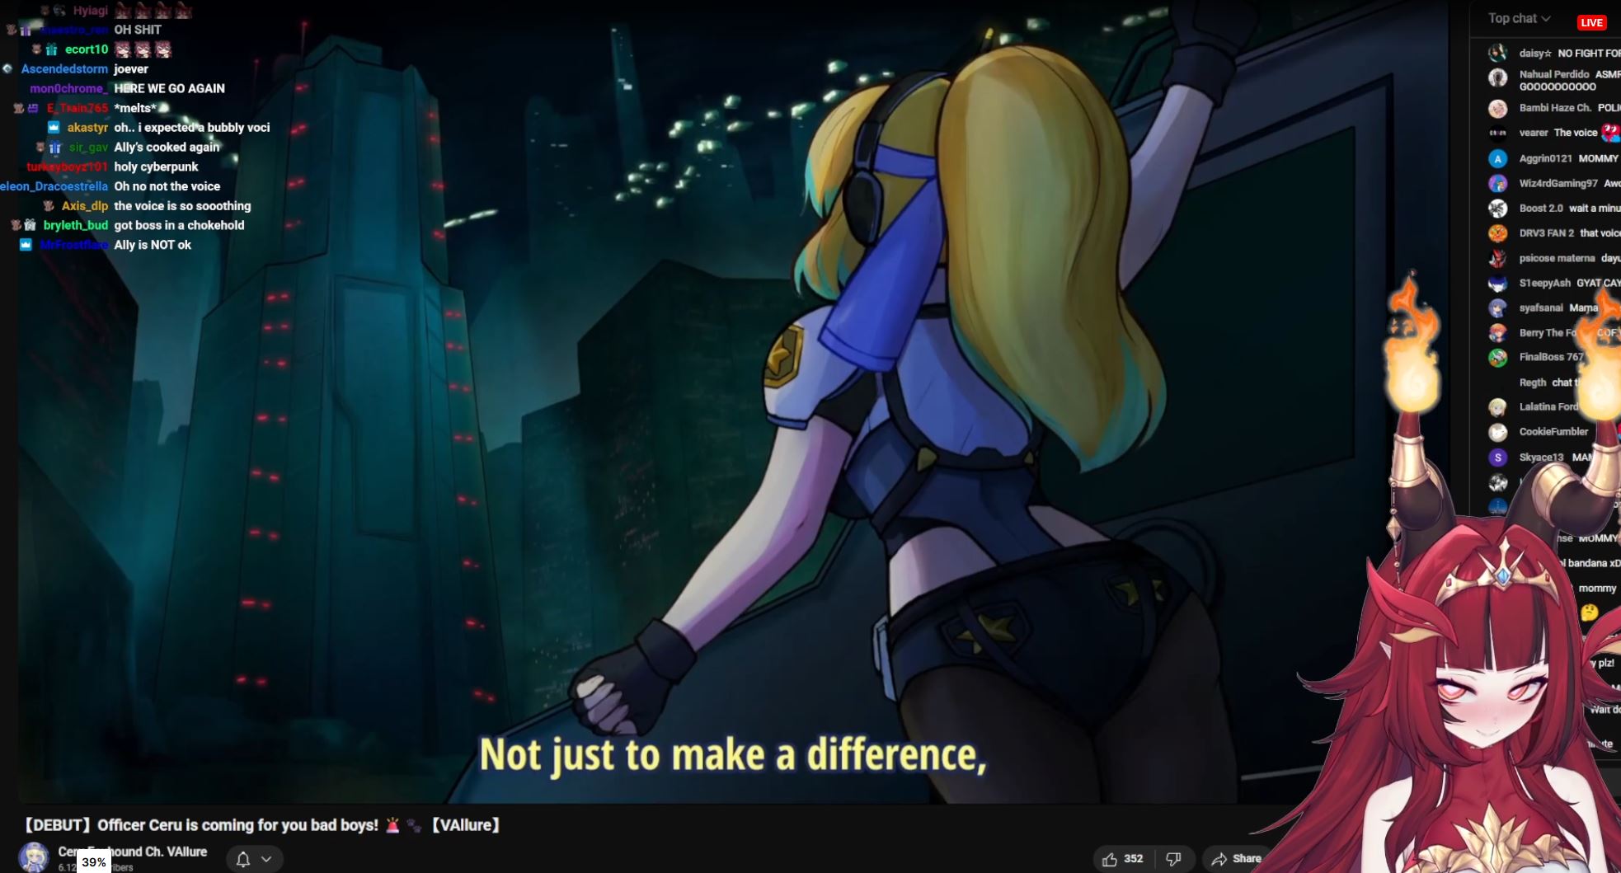Open Berry The Fo's chat avatar
The image size is (1621, 873).
point(1498,333)
